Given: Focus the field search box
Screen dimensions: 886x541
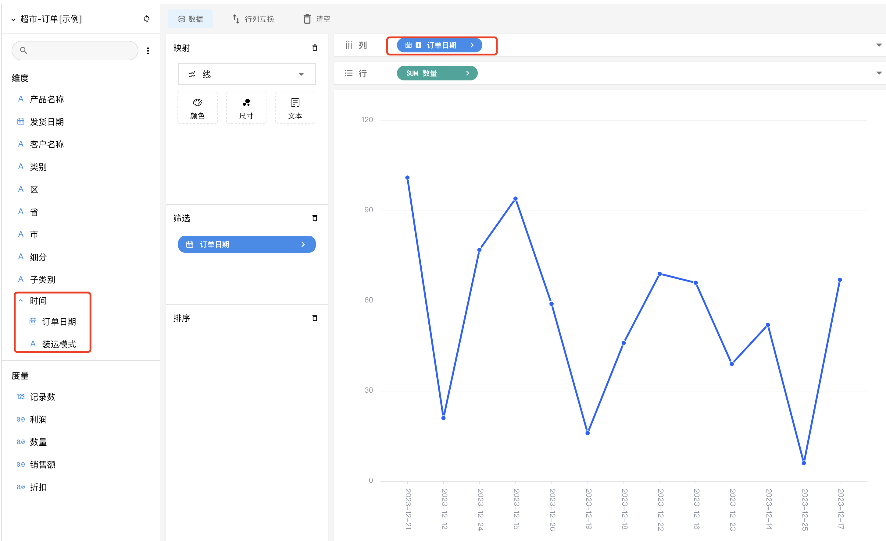Looking at the screenshot, I should [x=75, y=50].
